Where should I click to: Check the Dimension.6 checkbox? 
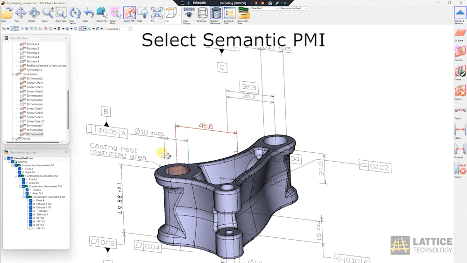click(21, 105)
